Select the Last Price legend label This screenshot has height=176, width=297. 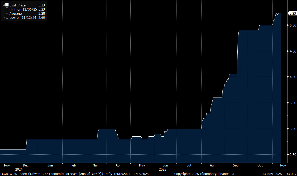[x=18, y=5]
